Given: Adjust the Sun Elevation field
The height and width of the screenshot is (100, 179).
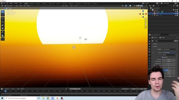Looking at the screenshot, I should [x=169, y=64].
